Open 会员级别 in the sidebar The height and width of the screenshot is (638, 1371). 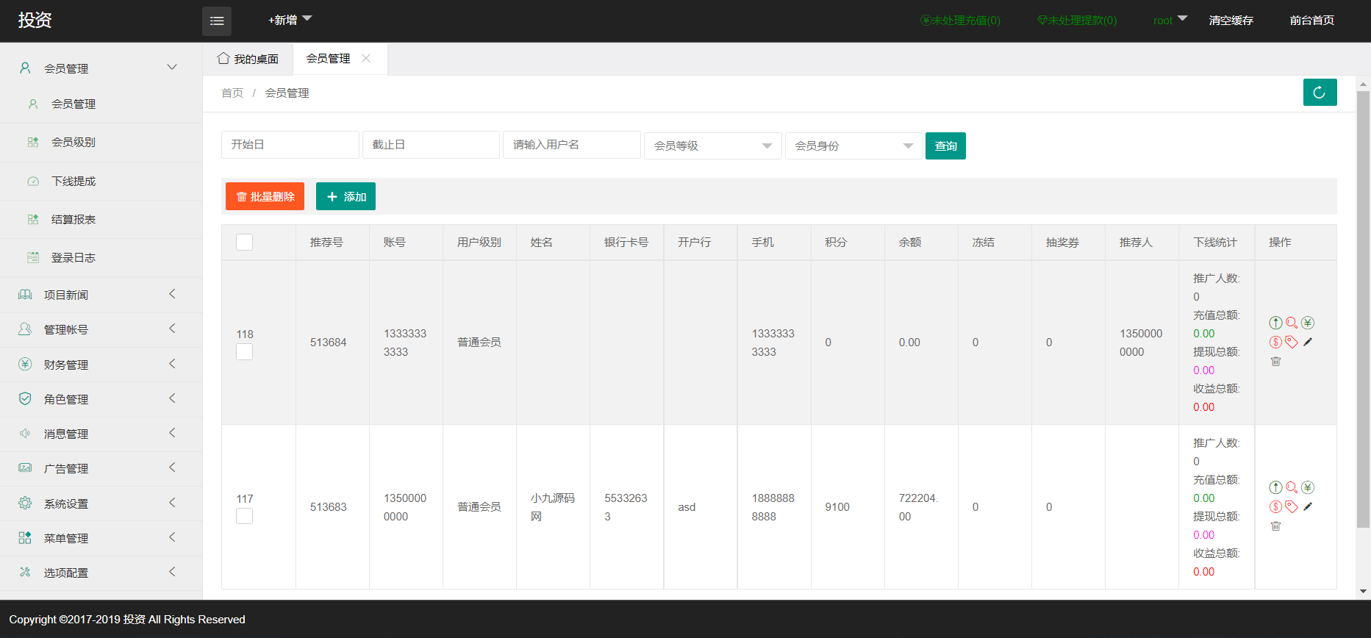(101, 142)
